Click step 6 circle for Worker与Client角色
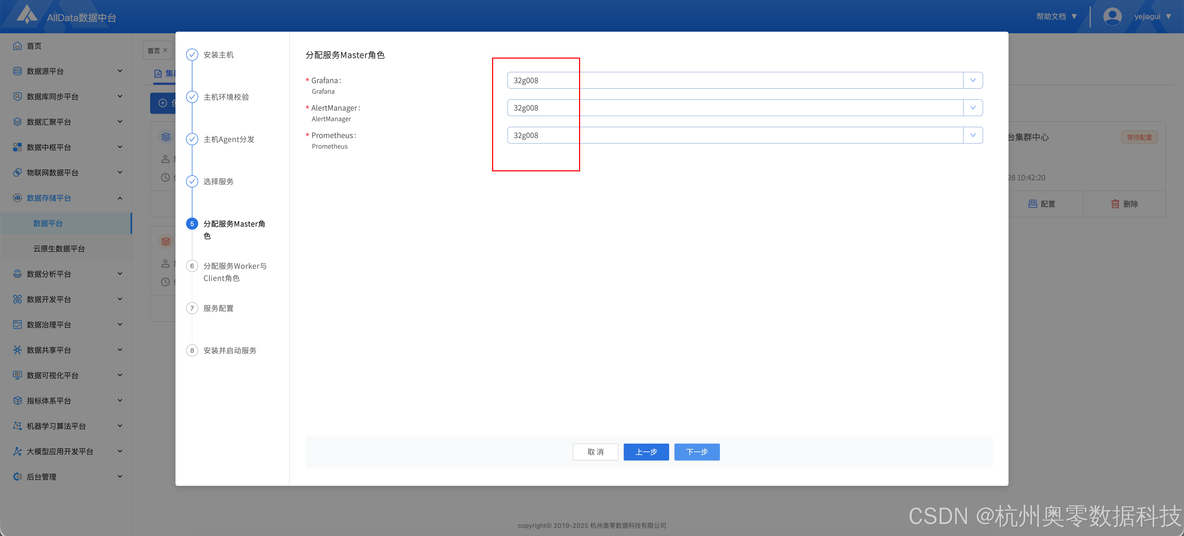 coord(192,266)
